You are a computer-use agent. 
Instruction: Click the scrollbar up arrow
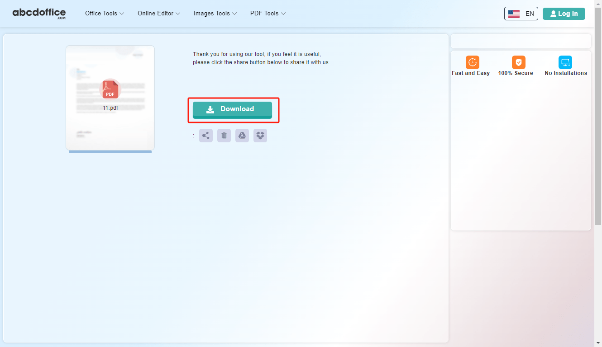point(598,3)
